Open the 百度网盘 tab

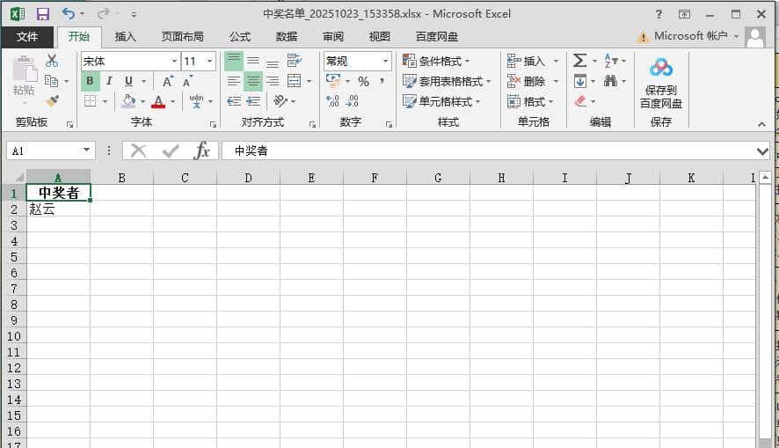437,37
